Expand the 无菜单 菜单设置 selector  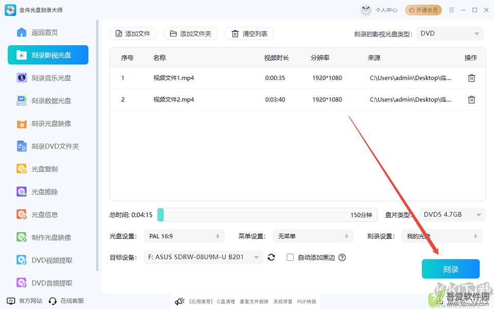(313, 236)
